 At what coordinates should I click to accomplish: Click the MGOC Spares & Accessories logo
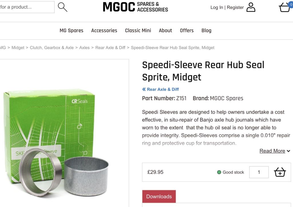[x=135, y=7]
